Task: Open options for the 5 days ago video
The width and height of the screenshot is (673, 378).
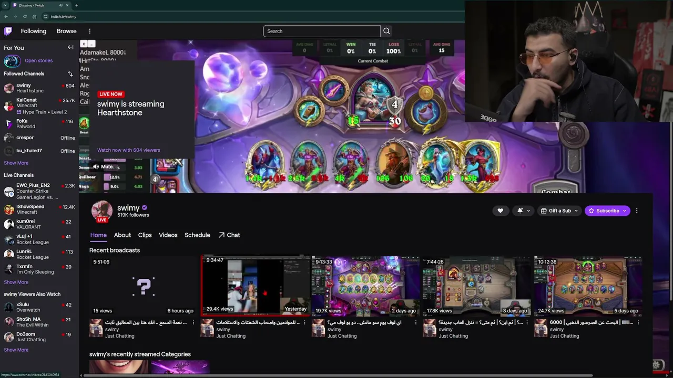Action: coord(638,323)
